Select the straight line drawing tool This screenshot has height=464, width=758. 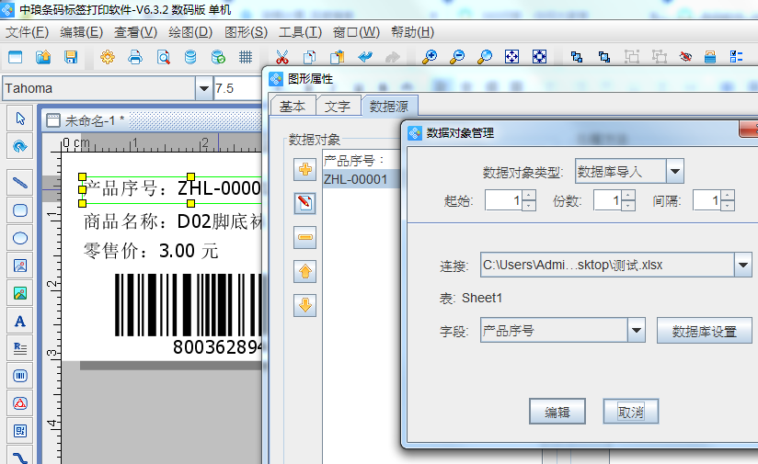point(19,182)
